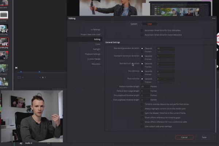Switch to the System tab
The image size is (219, 146).
click(134, 24)
